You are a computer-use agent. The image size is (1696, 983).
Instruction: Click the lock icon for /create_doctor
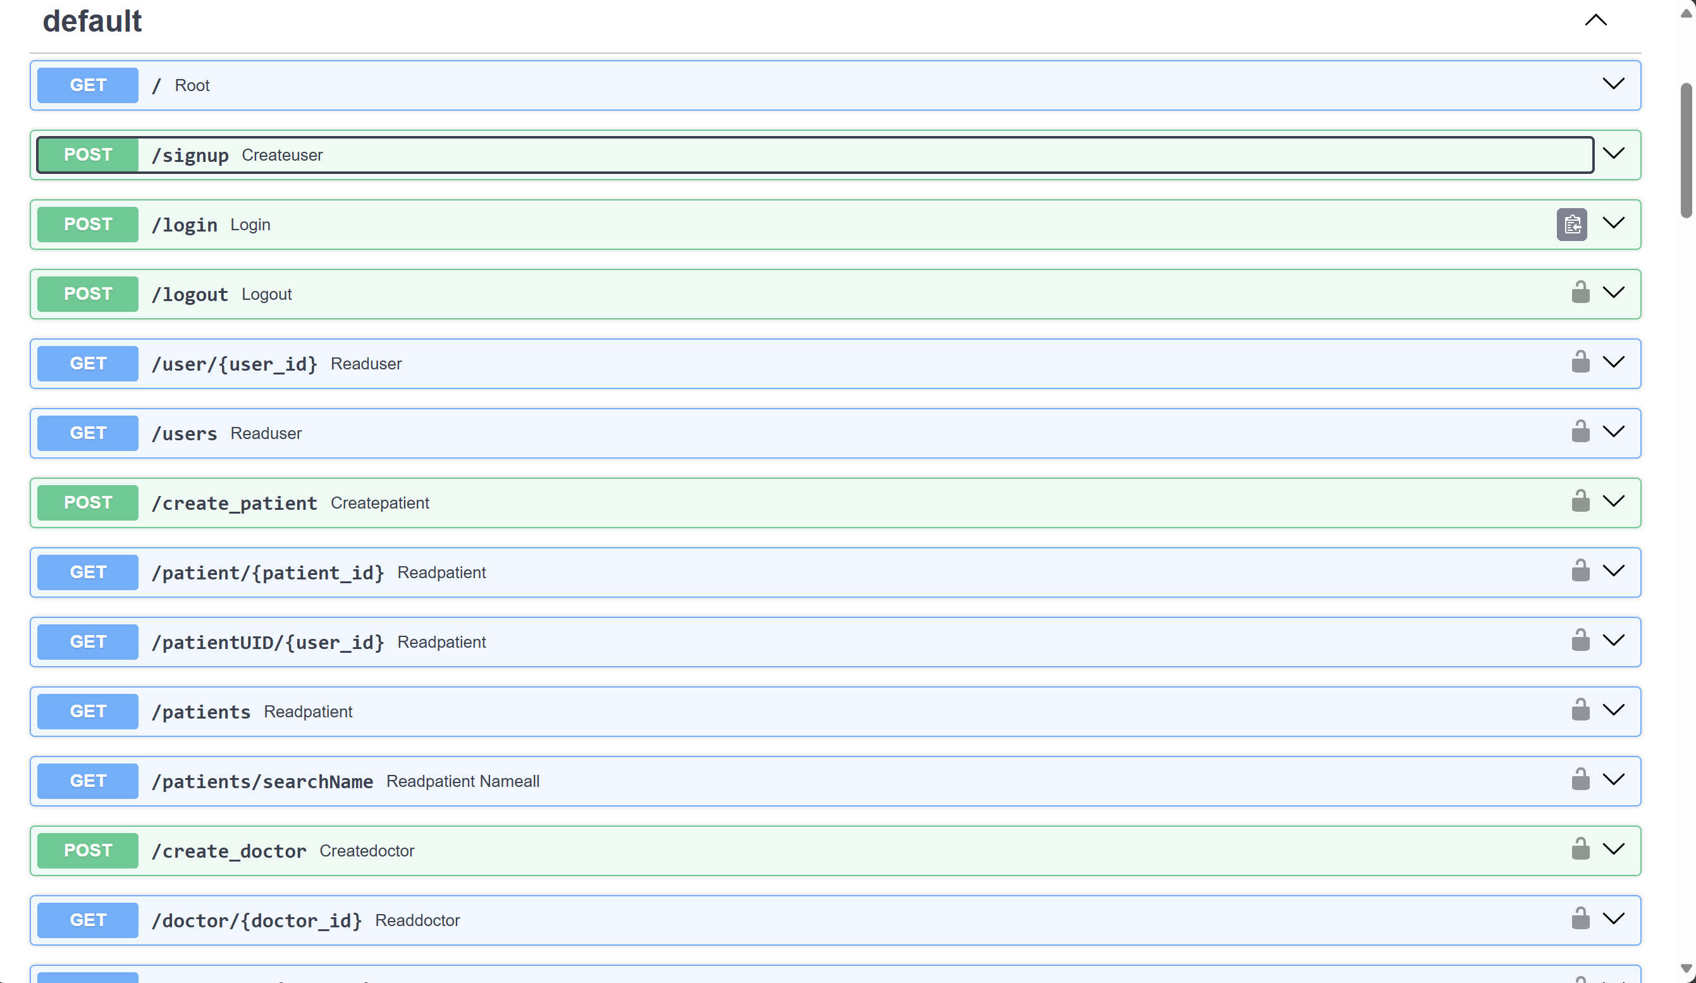coord(1580,849)
